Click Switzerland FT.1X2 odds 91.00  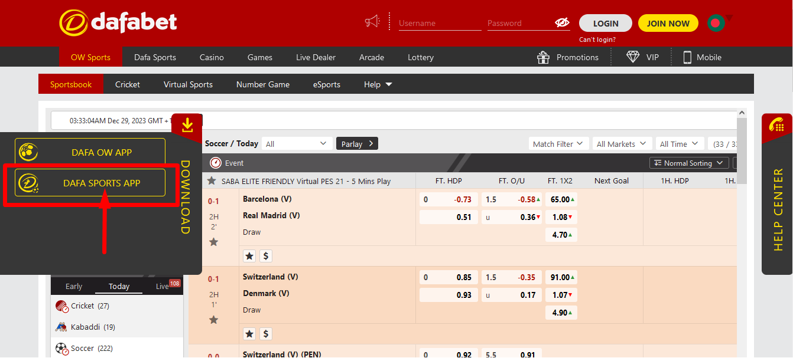point(561,277)
